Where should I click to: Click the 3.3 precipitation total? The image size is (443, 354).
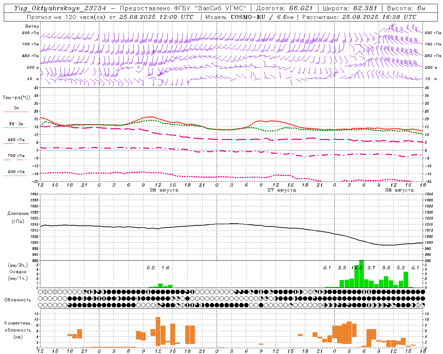pos(342,268)
